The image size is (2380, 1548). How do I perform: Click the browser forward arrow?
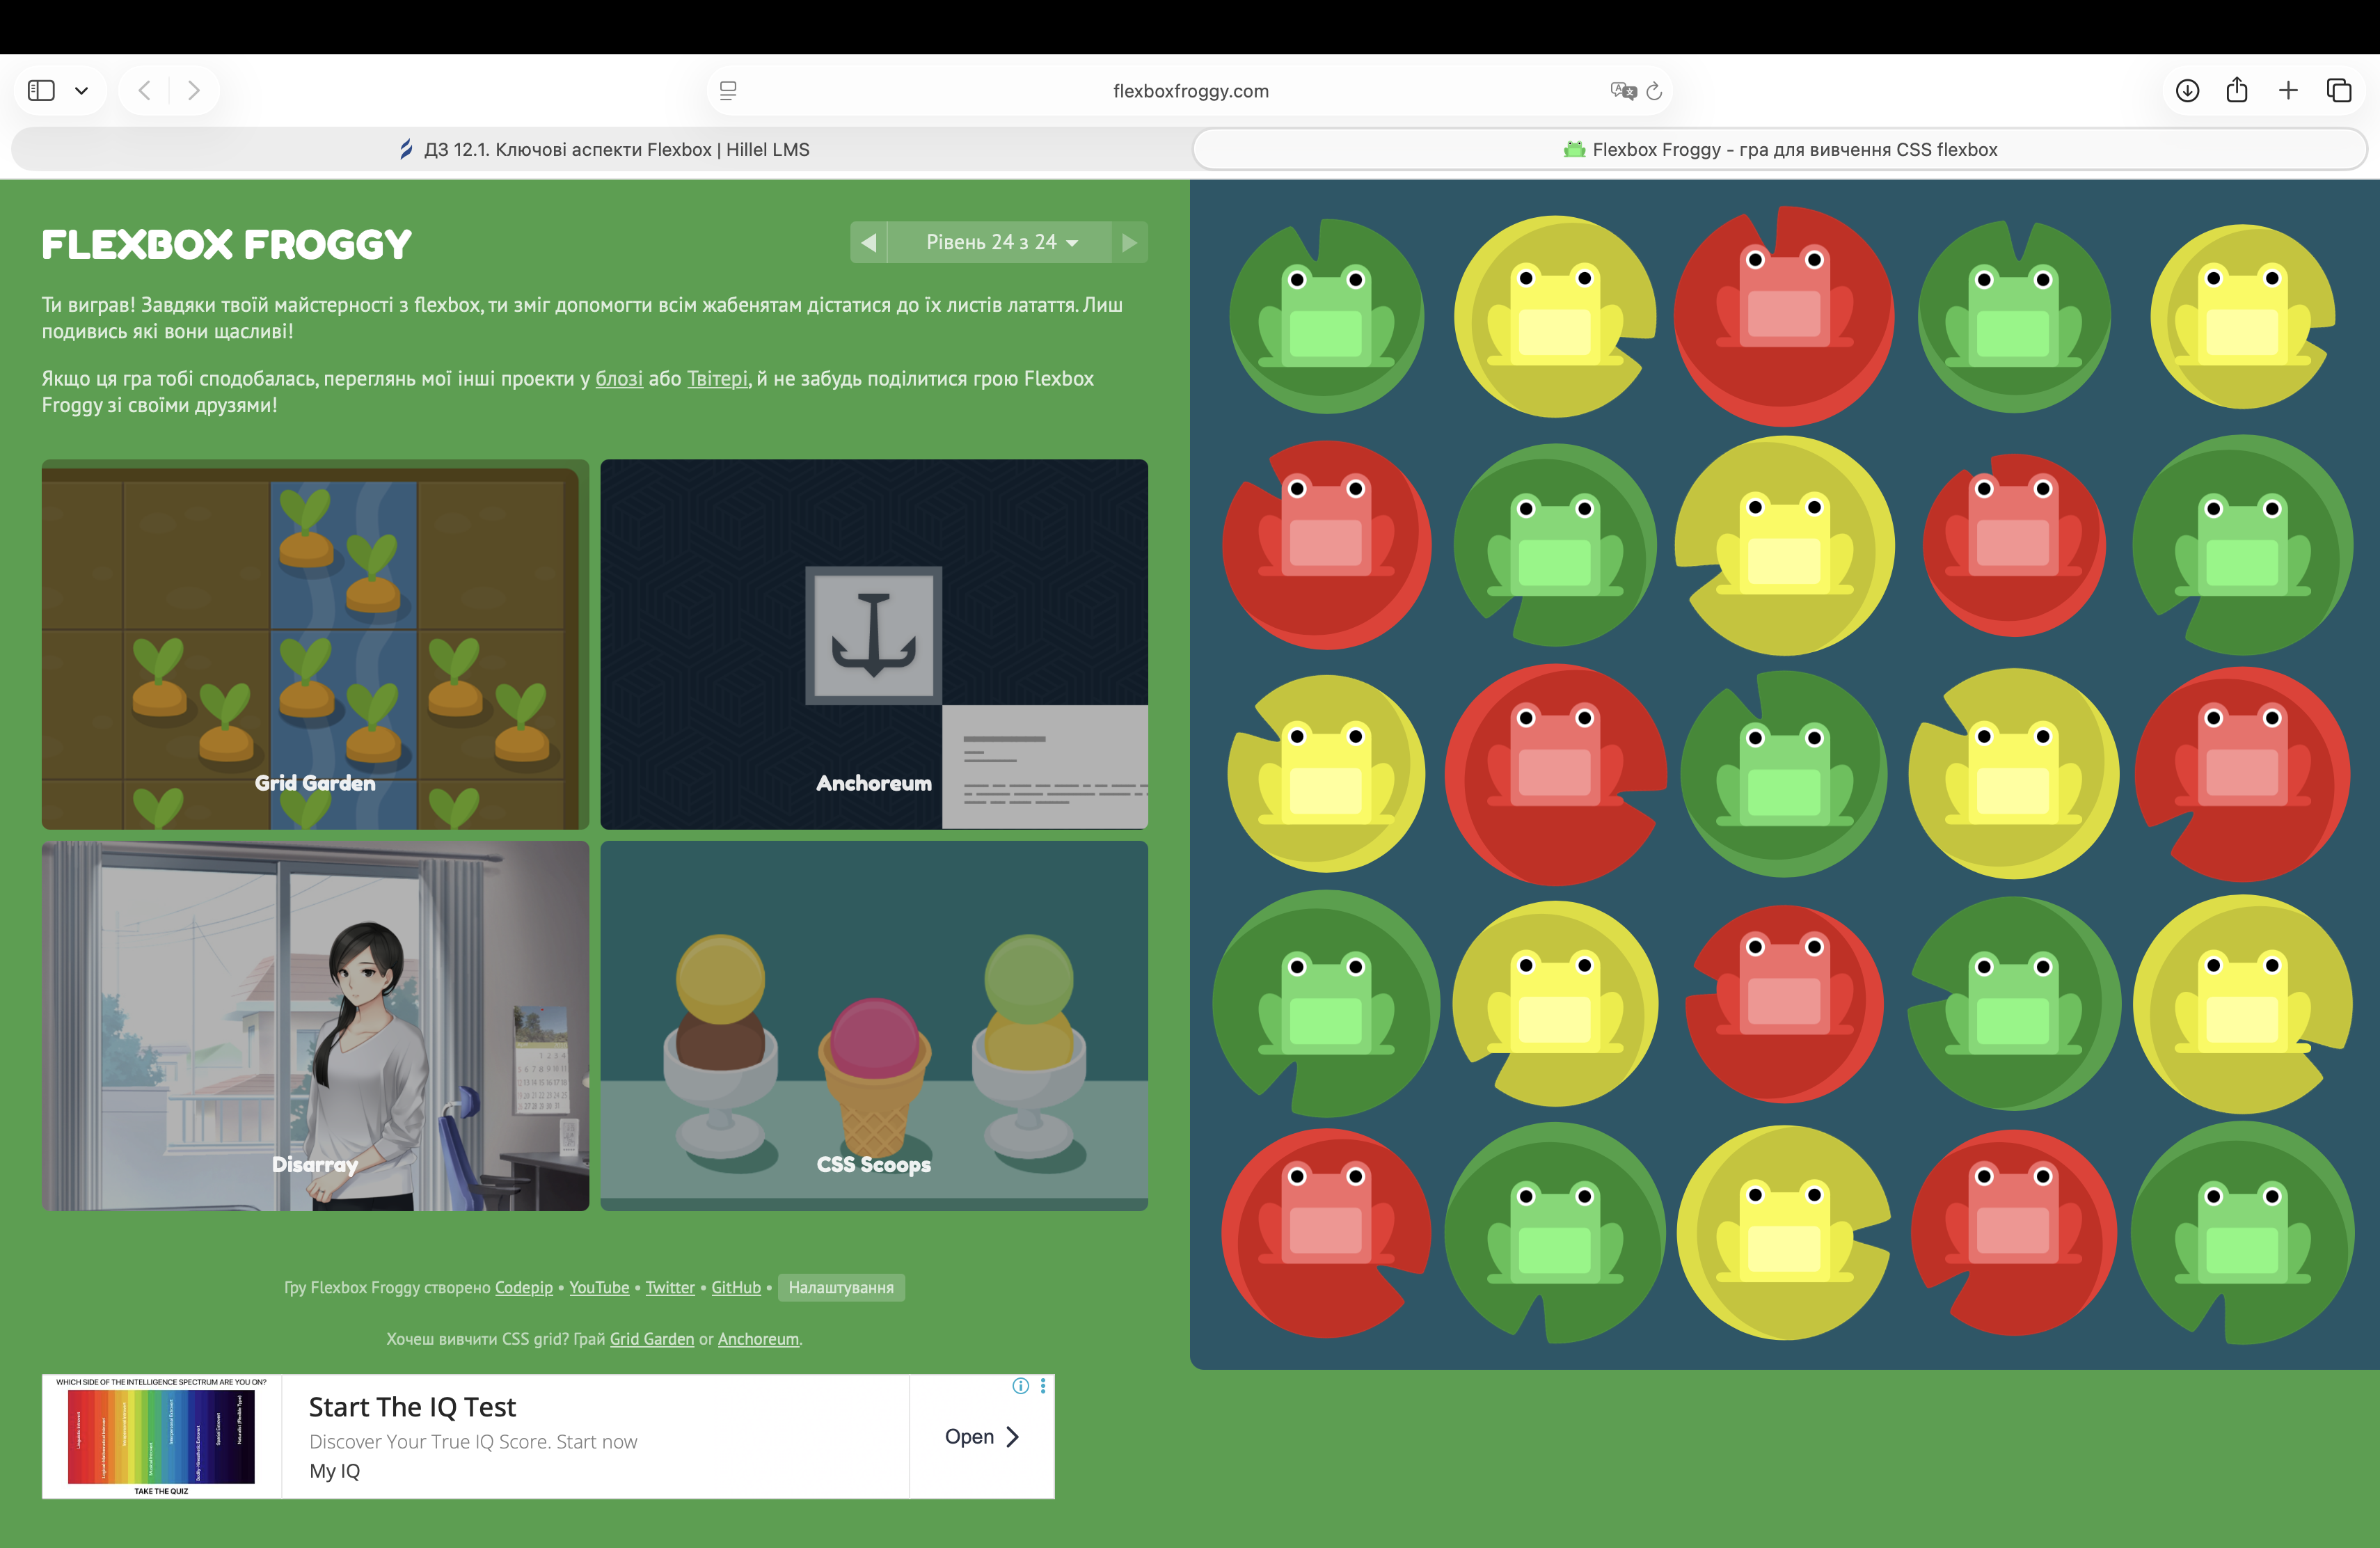[x=194, y=91]
